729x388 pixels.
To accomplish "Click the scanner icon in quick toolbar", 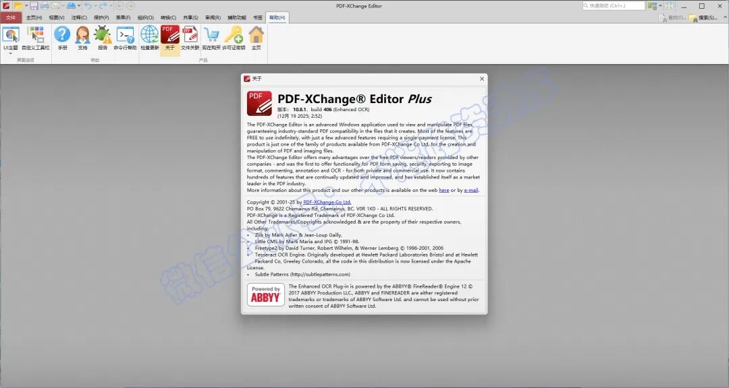I will [71, 5].
